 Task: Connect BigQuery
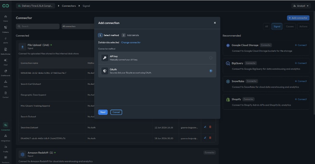pos(301,63)
